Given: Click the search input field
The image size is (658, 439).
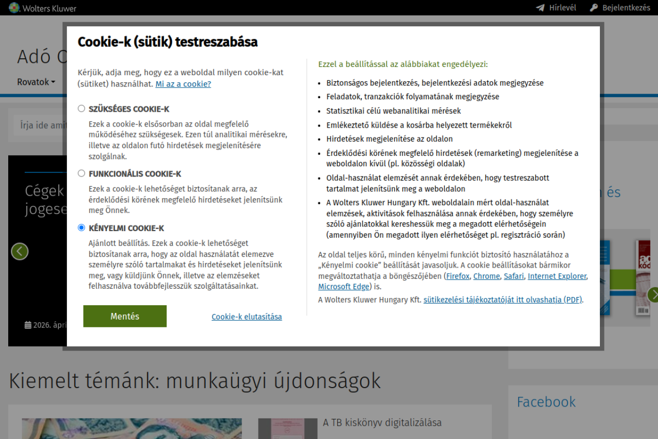Looking at the screenshot, I should point(40,125).
